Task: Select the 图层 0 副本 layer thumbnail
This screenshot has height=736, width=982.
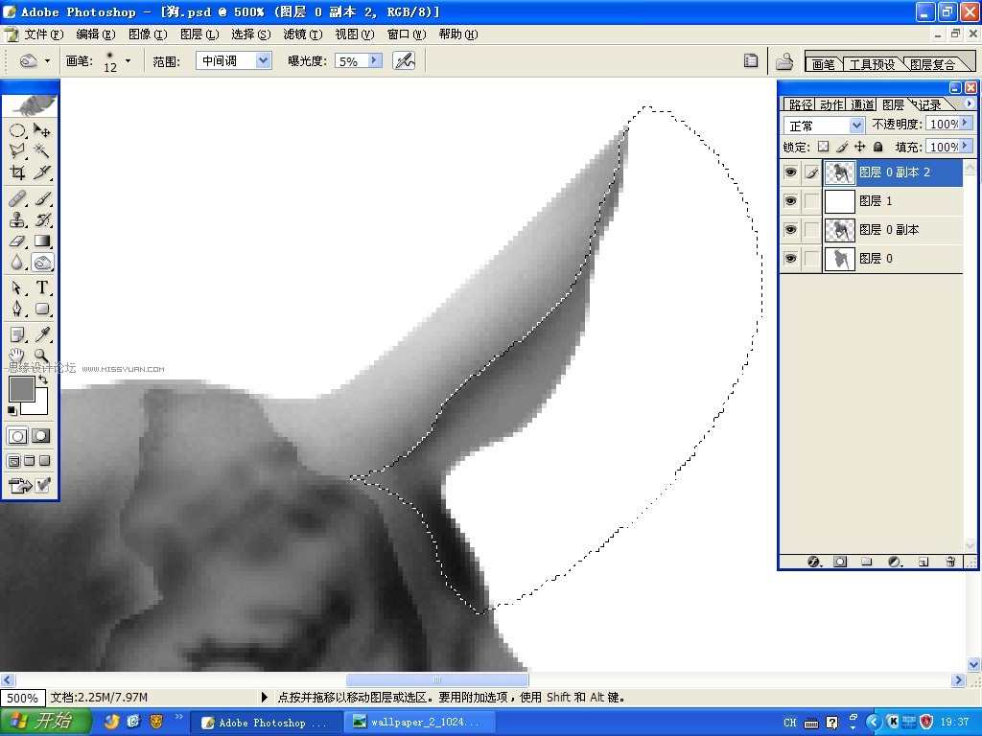Action: pos(840,230)
